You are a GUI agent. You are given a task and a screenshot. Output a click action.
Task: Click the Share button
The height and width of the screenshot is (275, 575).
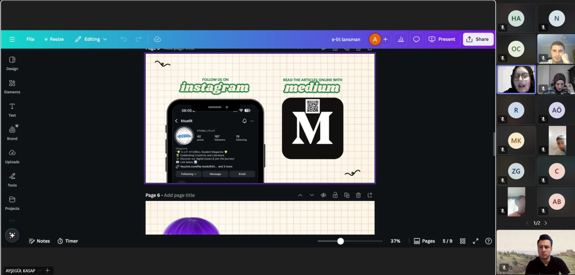pyautogui.click(x=478, y=39)
